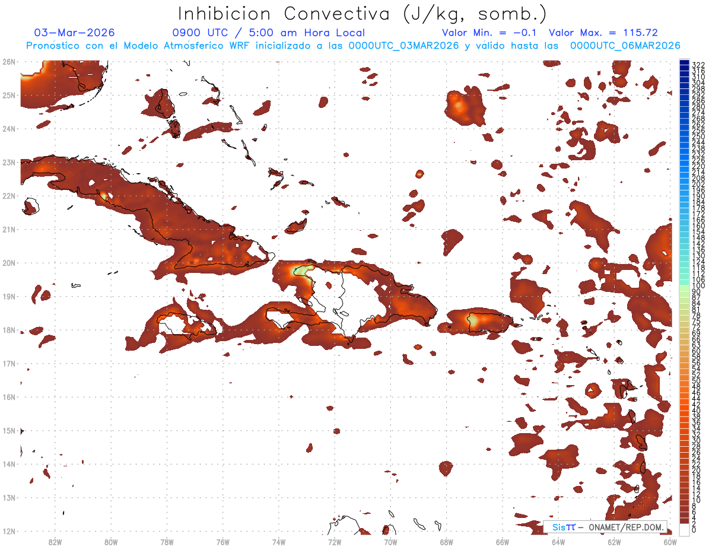This screenshot has width=712, height=550.
Task: Click the 12N latitude axis label
Action: (9, 531)
